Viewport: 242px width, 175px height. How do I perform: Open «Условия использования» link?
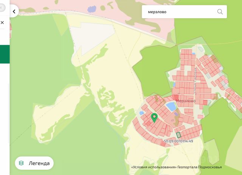[154, 167]
